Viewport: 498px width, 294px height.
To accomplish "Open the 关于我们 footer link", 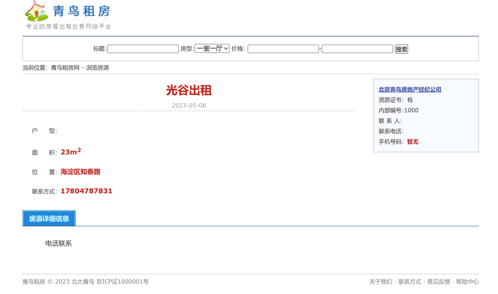I will 381,282.
